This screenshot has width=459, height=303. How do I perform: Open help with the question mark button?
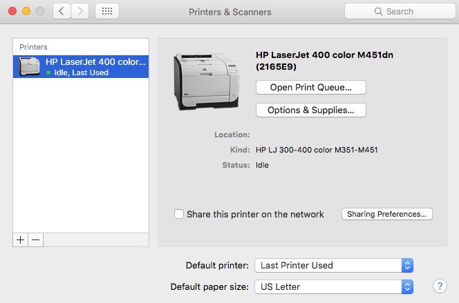(x=440, y=286)
